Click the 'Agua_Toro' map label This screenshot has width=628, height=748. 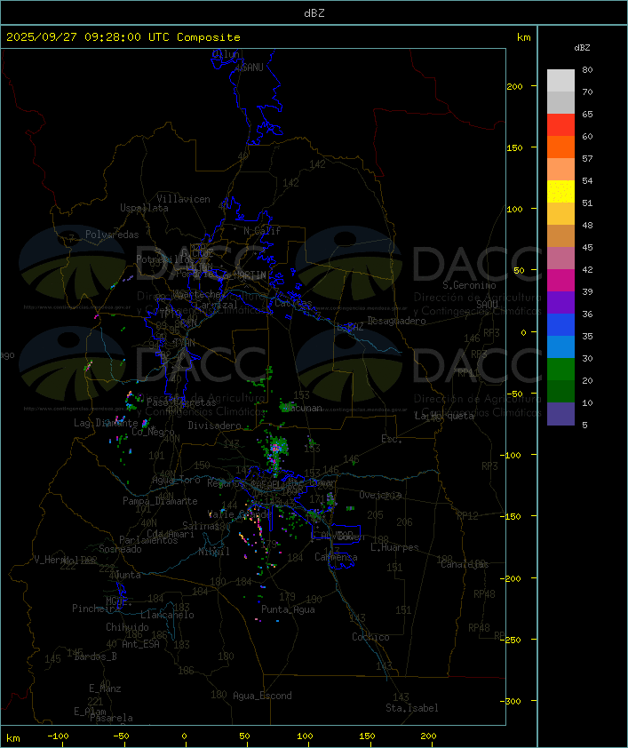(176, 480)
